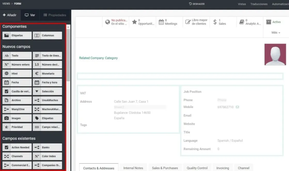Select existing field Commercial Entity
Image resolution: width=289 pixels, height=171 pixels.
click(17, 165)
